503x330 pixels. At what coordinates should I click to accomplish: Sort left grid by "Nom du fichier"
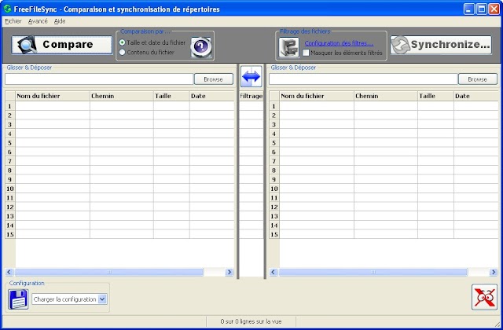tap(53, 96)
